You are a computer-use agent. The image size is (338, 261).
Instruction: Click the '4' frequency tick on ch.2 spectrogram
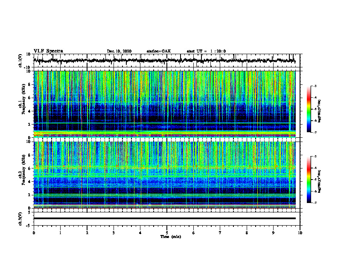30,182
